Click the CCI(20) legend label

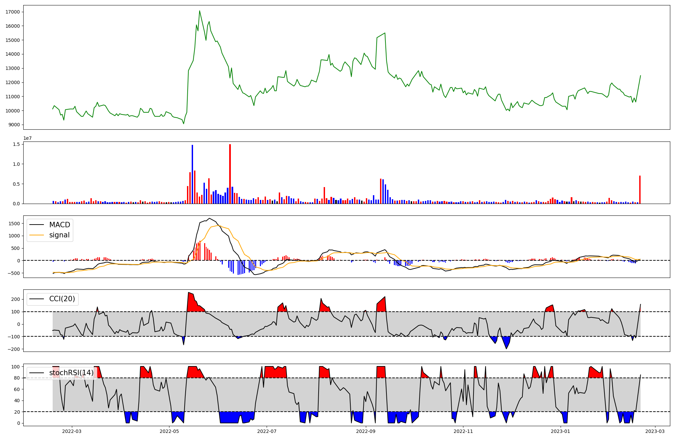tap(62, 299)
